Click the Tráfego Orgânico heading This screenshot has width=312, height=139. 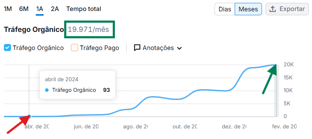tap(34, 29)
